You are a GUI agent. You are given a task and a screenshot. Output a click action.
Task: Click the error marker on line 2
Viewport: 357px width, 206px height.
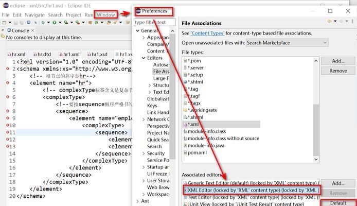(x=8, y=68)
